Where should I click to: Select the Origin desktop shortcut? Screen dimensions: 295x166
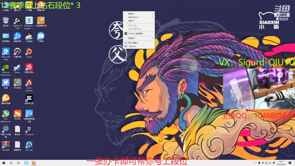29,53
